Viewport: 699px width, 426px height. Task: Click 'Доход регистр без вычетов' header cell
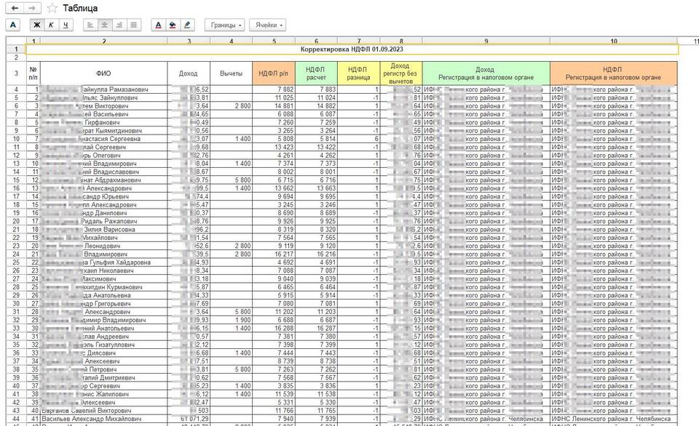click(x=400, y=73)
